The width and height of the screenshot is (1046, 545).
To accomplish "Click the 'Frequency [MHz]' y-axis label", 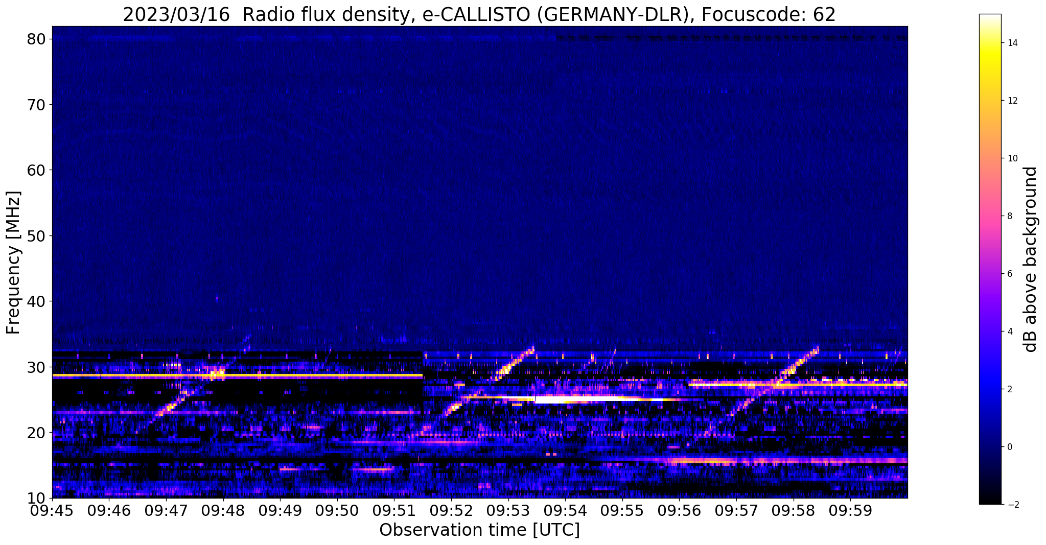I will pos(14,263).
